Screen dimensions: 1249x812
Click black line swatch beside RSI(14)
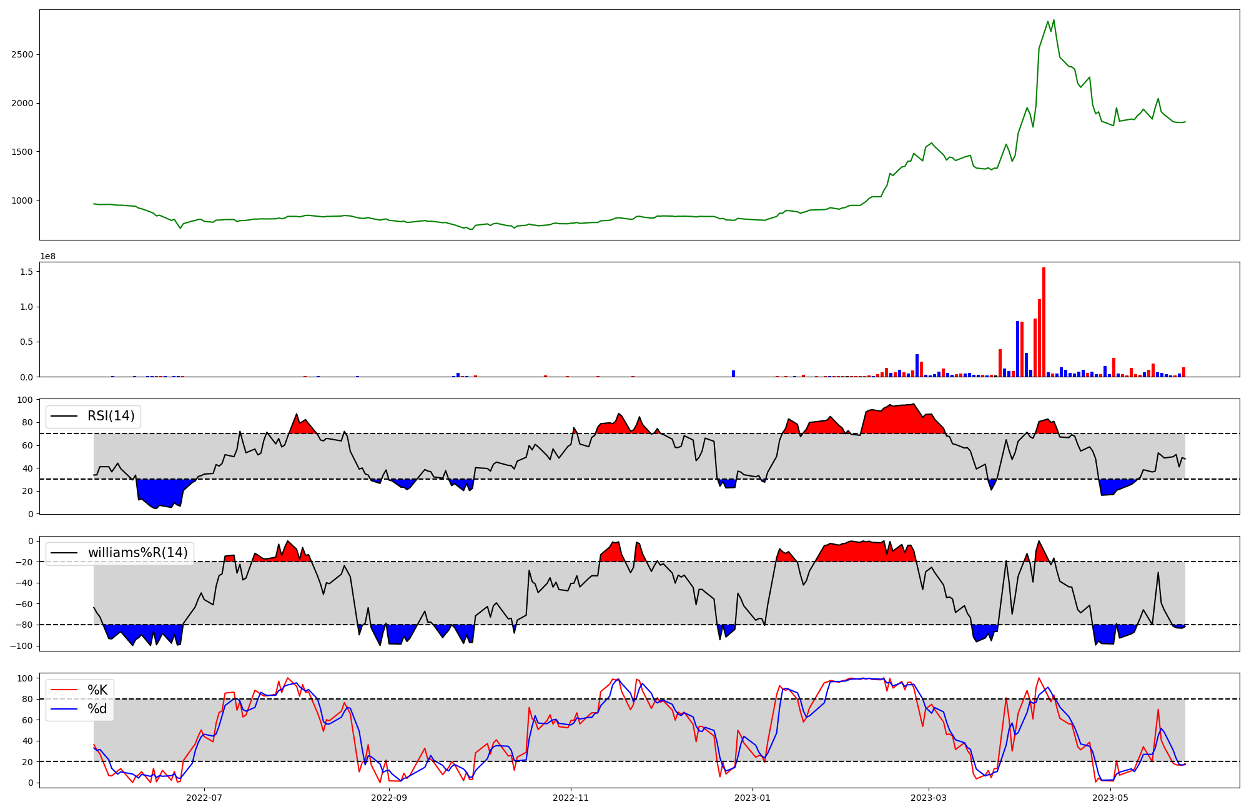click(64, 416)
